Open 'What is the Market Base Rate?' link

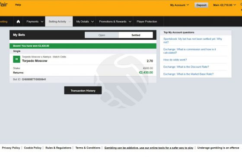pos(188,74)
